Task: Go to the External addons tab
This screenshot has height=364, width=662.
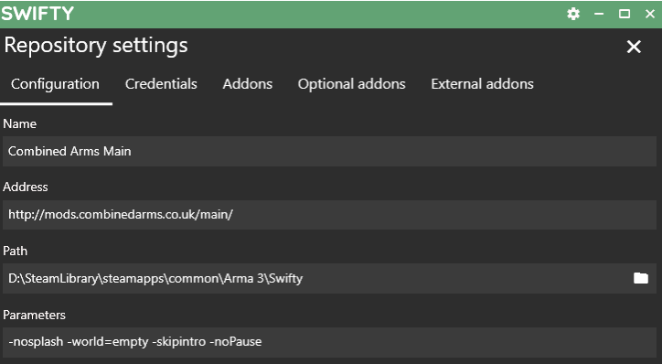Action: (x=482, y=84)
